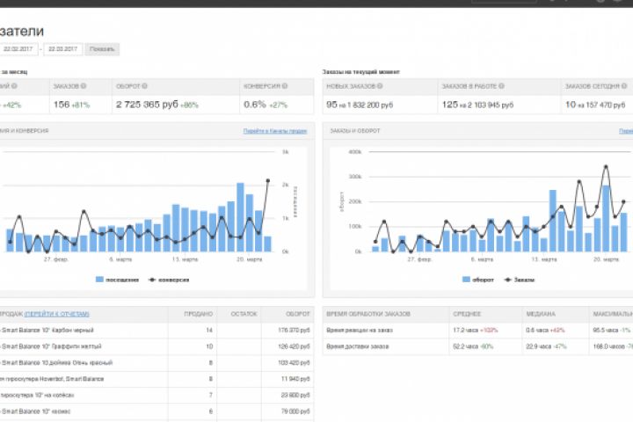Image resolution: width=633 pixels, height=422 pixels.
Task: Click the МЕДИАНА column header
Action: click(x=541, y=314)
